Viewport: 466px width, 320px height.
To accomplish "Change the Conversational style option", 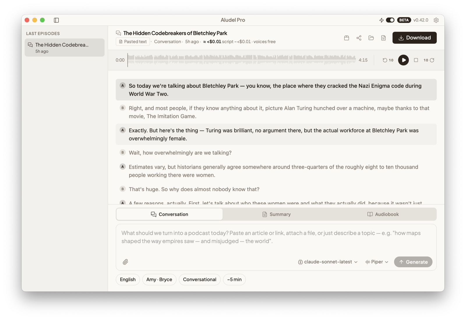I will 200,279.
